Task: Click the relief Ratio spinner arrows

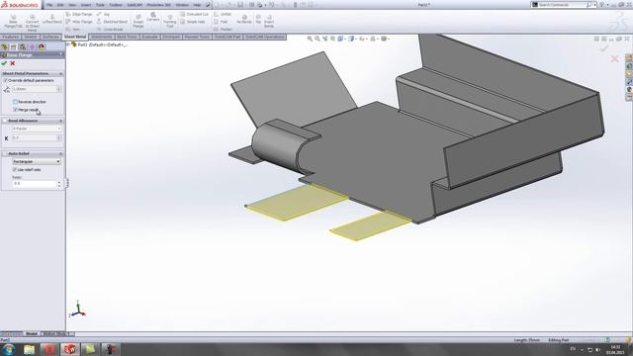Action: 59,184
